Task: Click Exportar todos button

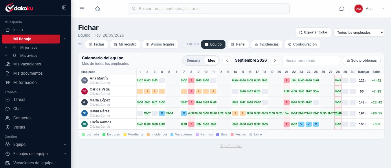Action: 313,33
